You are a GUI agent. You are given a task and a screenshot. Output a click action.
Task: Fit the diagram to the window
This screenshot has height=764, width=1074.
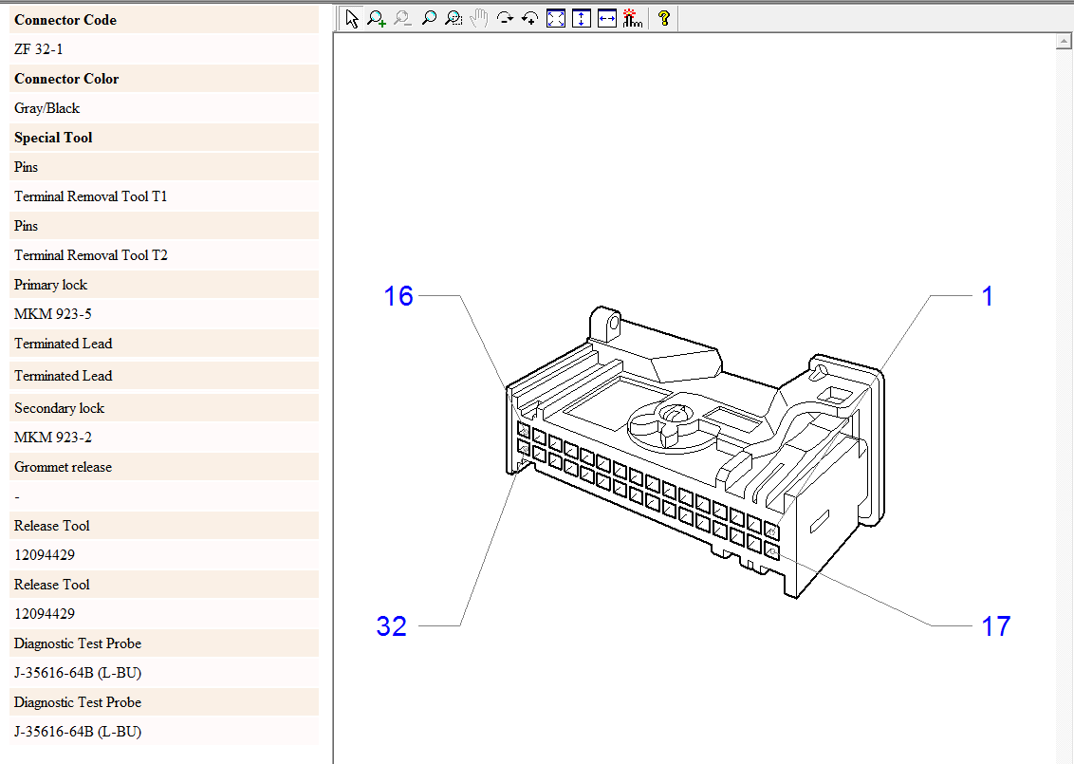[556, 18]
